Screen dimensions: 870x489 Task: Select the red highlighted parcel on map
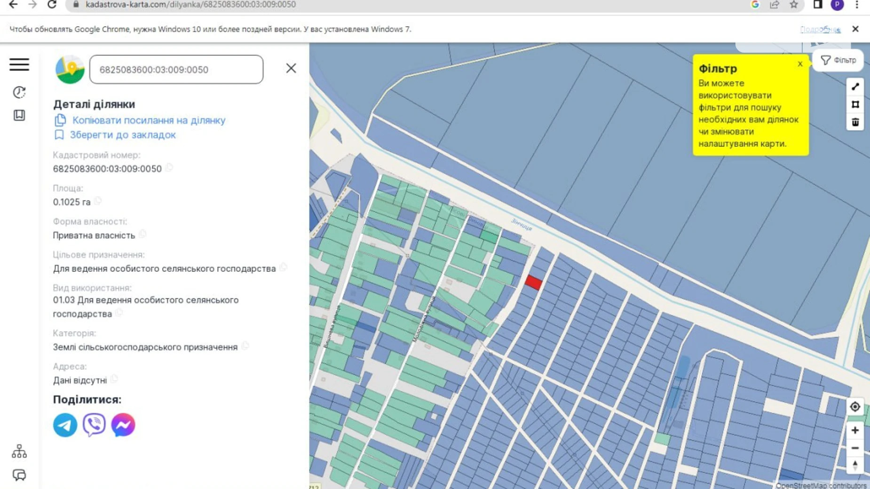(533, 282)
